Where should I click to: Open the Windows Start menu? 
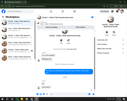[2, 99]
